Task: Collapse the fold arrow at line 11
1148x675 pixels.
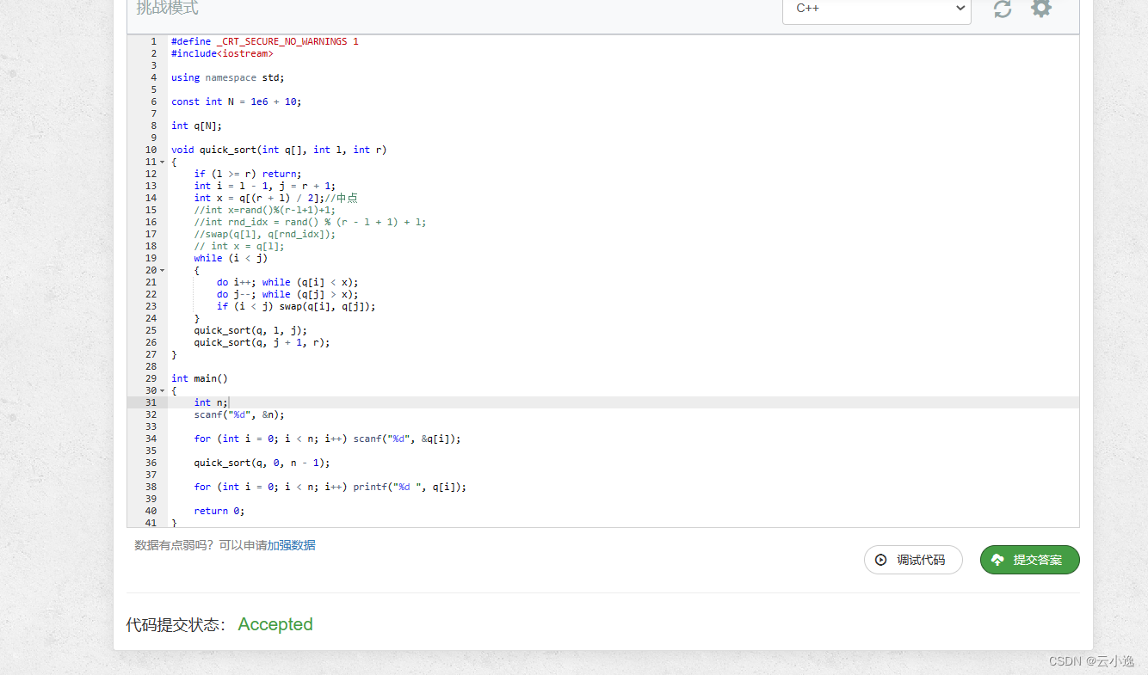Action: [162, 162]
